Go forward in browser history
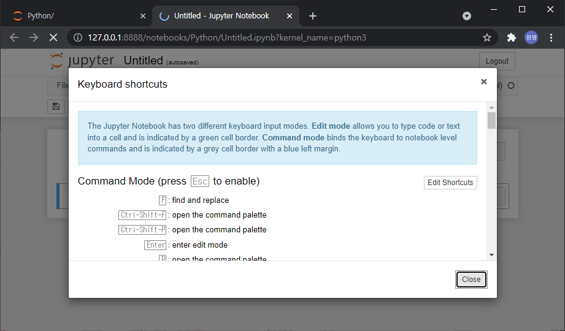 click(34, 37)
